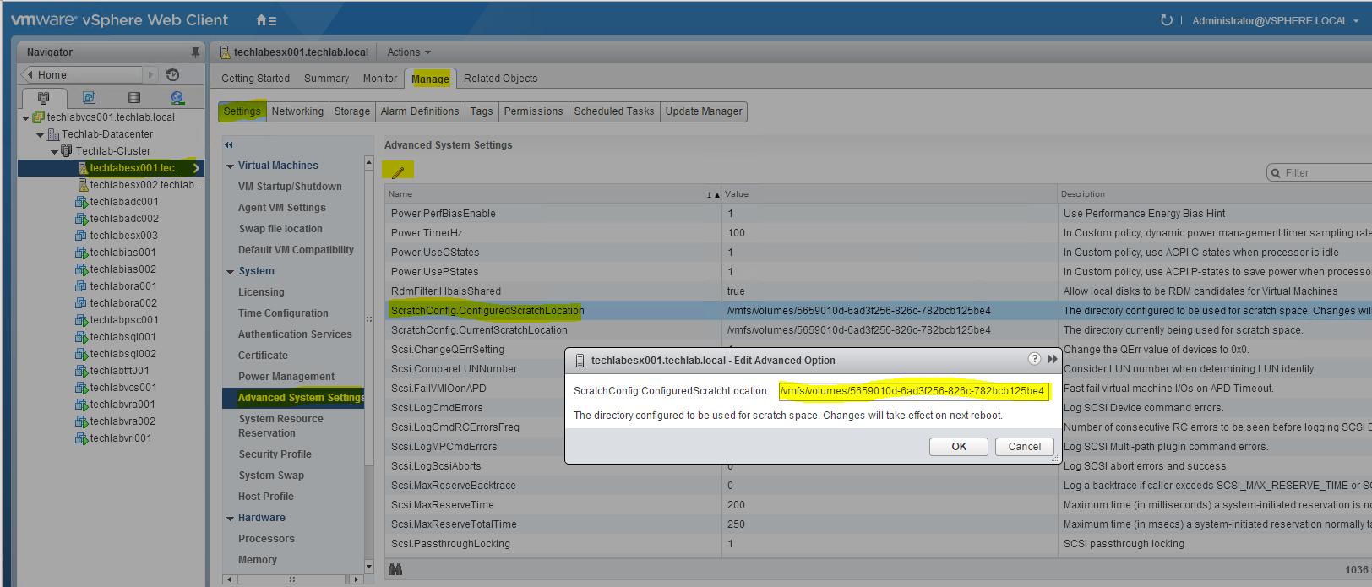Click the pencil edit icon
1372x587 pixels.
coord(398,171)
